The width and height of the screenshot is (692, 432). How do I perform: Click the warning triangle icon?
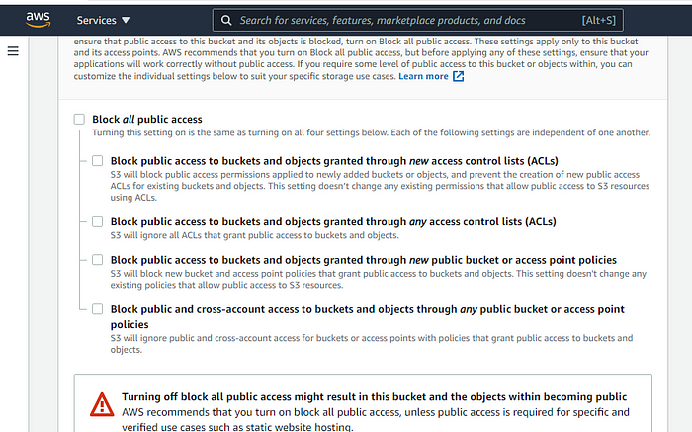point(102,404)
